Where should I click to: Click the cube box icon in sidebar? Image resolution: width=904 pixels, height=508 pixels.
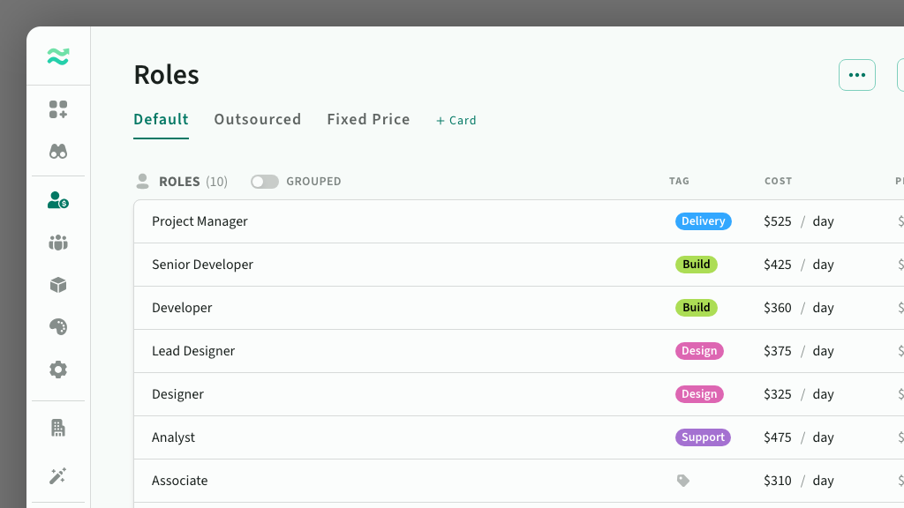point(58,285)
